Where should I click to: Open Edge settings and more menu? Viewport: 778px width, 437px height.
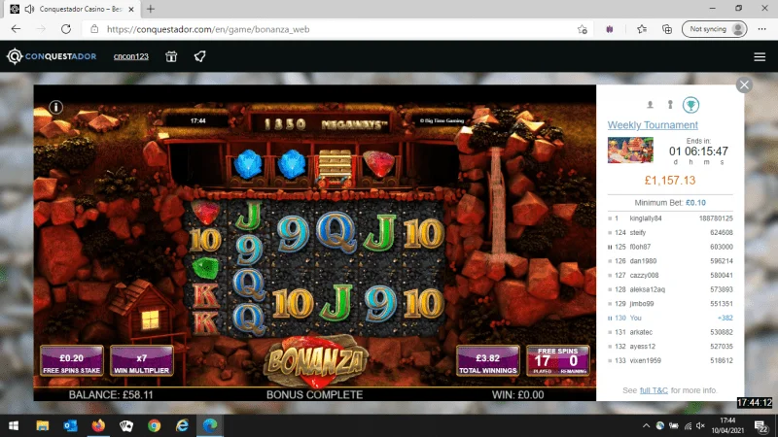(761, 29)
